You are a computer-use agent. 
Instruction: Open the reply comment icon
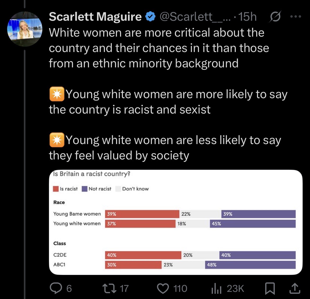click(56, 288)
